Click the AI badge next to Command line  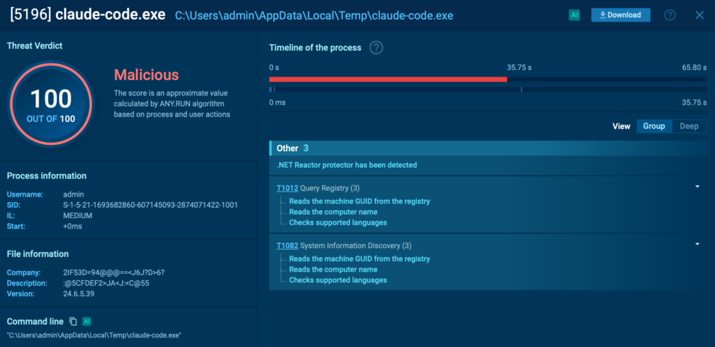[x=87, y=321]
